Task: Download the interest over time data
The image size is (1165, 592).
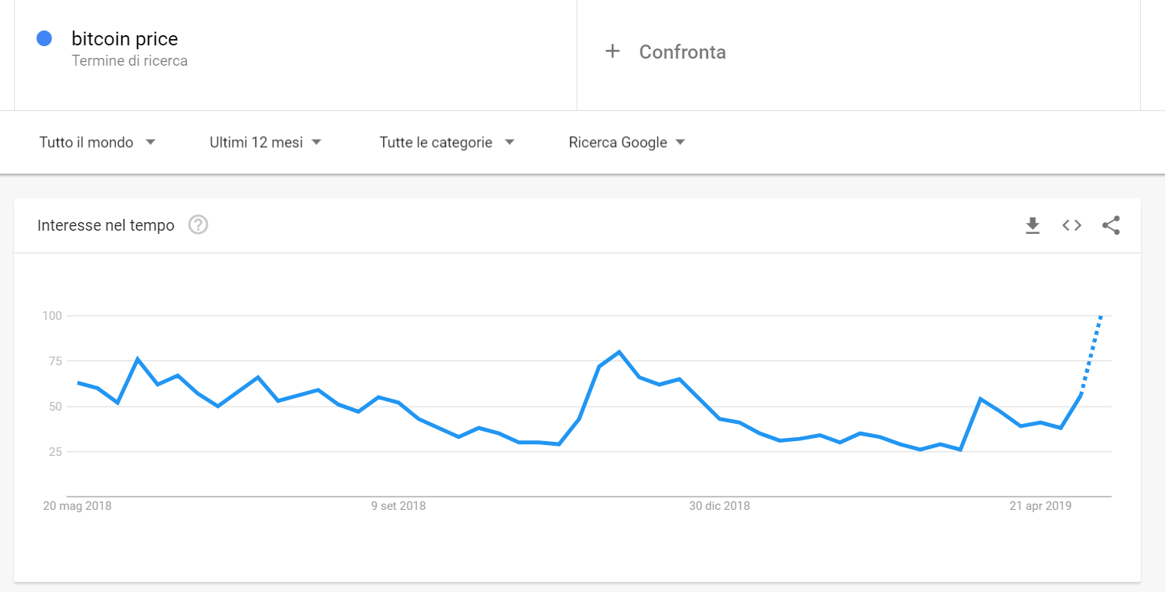Action: 1033,226
